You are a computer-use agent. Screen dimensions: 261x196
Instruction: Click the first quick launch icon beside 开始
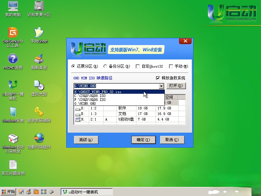(21, 192)
